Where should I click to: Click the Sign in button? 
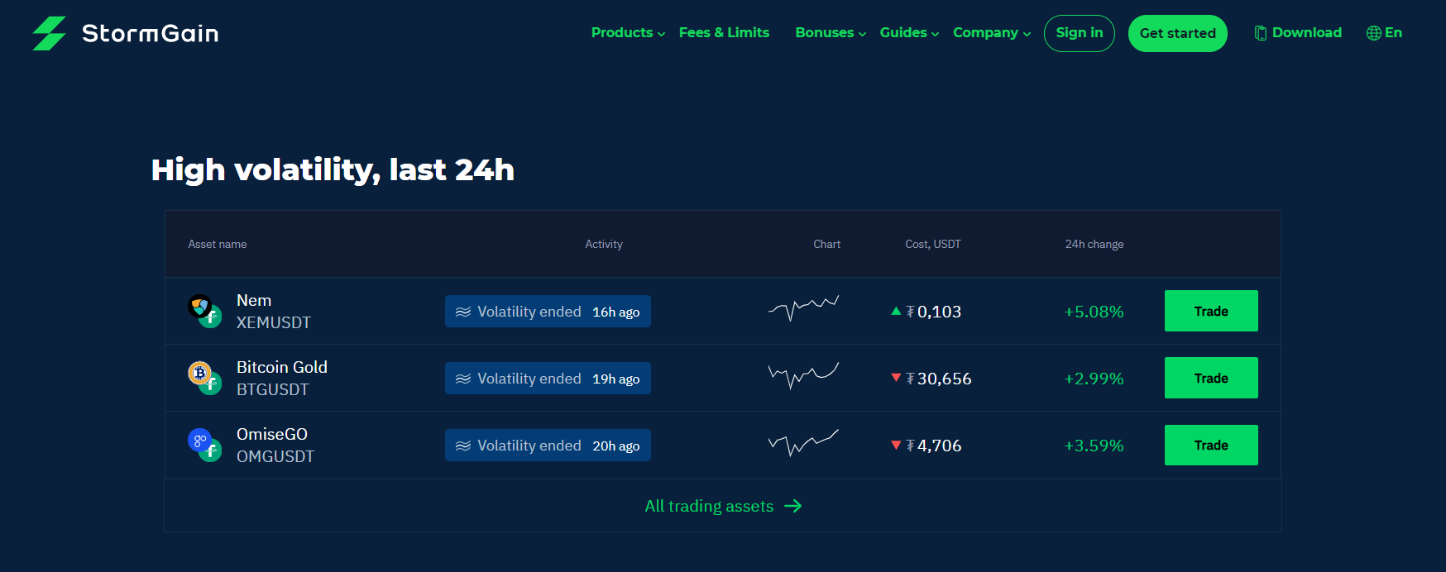1080,33
